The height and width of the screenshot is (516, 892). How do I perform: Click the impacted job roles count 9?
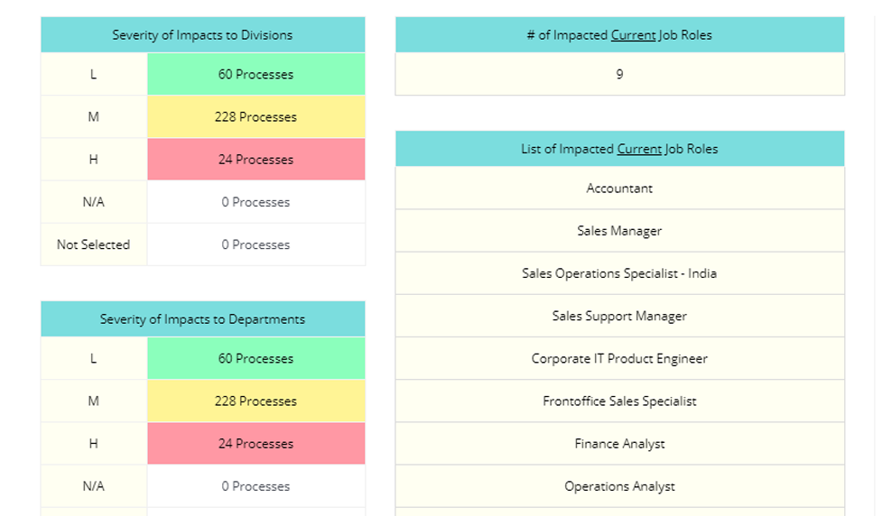pos(619,74)
